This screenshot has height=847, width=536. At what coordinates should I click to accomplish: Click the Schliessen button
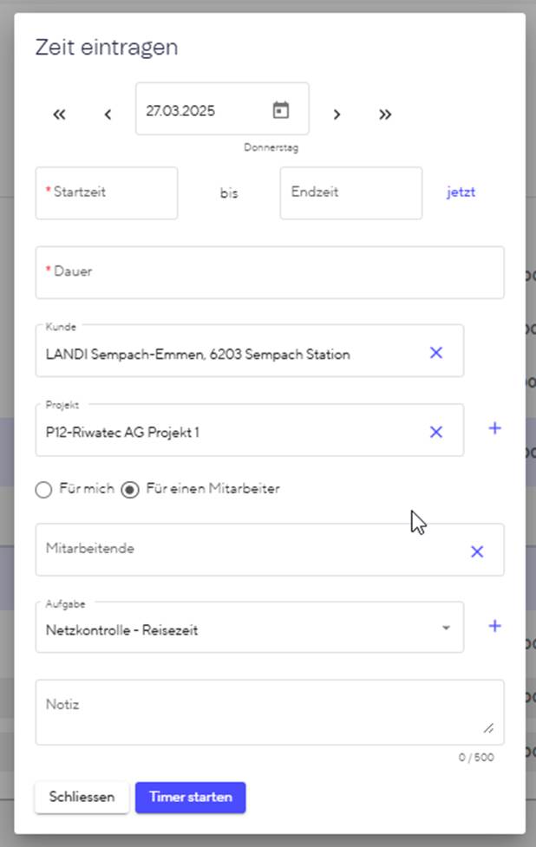coord(82,798)
